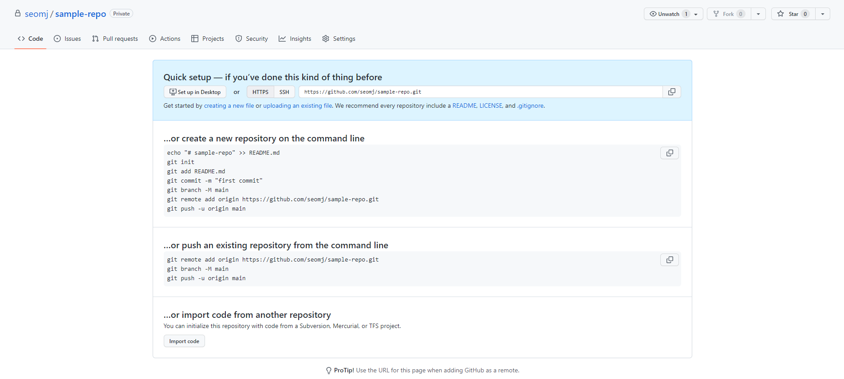Image resolution: width=844 pixels, height=379 pixels.
Task: Follow the 'uploading an existing file' link
Action: coord(298,105)
